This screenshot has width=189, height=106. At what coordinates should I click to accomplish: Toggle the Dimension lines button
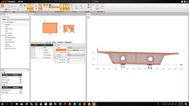point(66,7)
